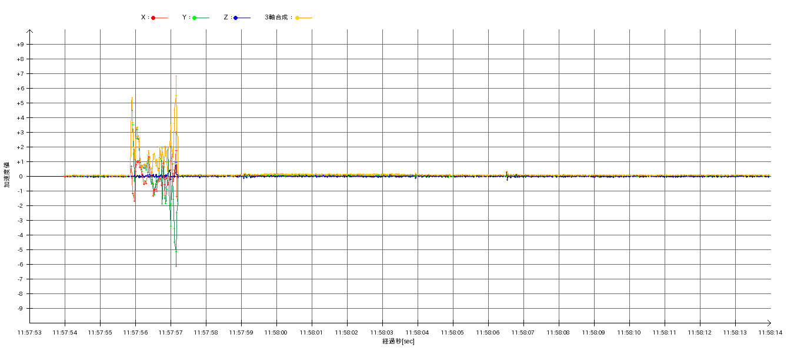Screen dimensions: 794x358
Task: Select the 0 value y-axis label
Action: [21, 177]
